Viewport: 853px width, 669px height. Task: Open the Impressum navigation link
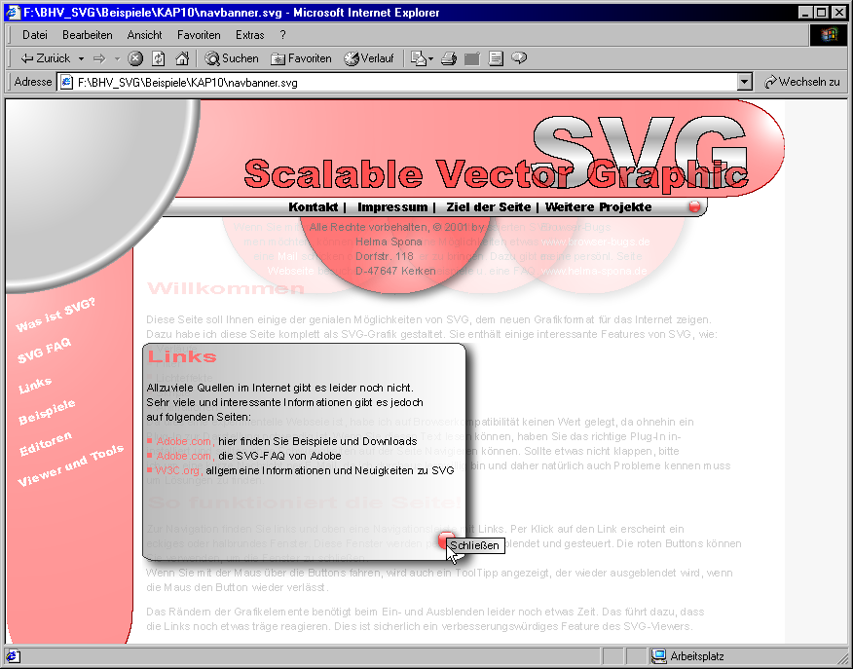coord(392,207)
